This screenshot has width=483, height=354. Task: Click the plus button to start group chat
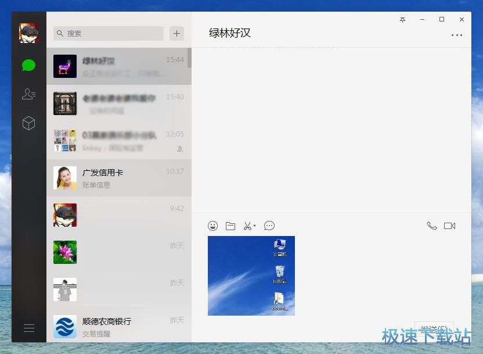[x=176, y=33]
